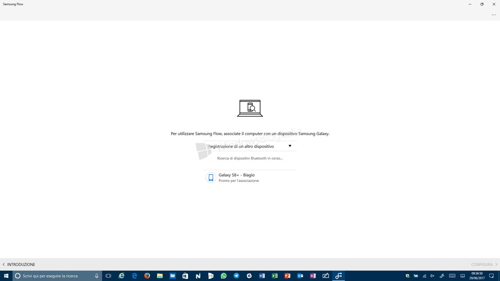The height and width of the screenshot is (281, 500).
Task: Open the virtual touchpad tray icon
Action: 462,276
